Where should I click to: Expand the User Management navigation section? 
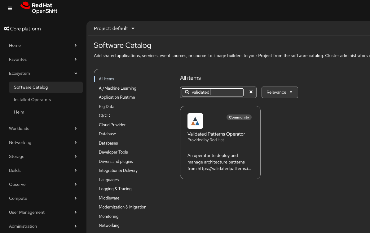(x=43, y=212)
